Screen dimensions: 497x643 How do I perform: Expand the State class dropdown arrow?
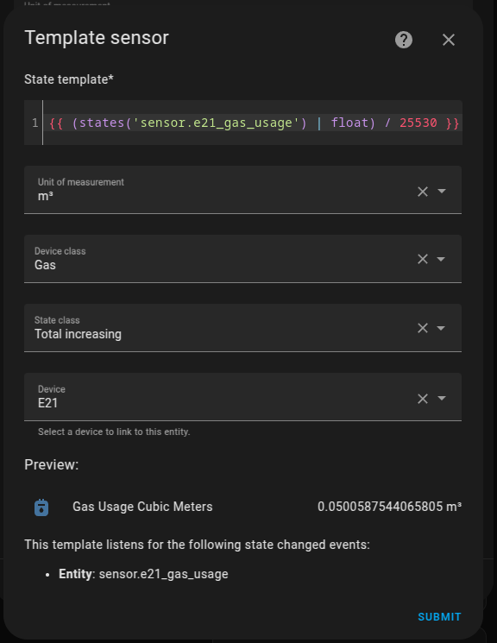click(x=441, y=328)
